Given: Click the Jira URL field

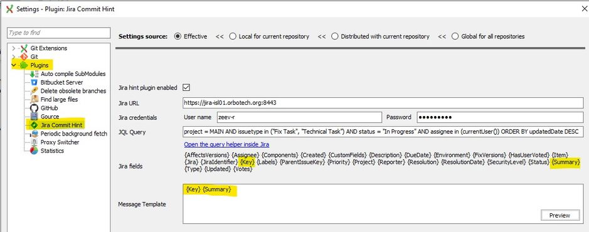Looking at the screenshot, I should [x=383, y=102].
